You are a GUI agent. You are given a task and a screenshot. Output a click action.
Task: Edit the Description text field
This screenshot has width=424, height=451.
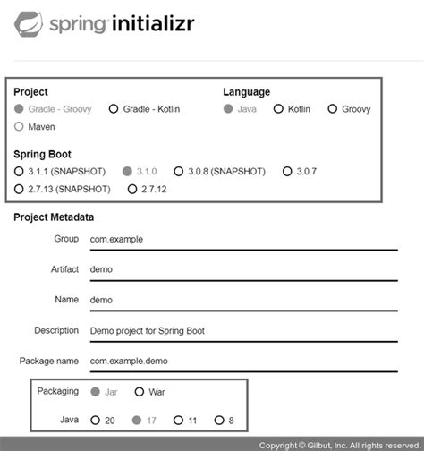pyautogui.click(x=244, y=331)
